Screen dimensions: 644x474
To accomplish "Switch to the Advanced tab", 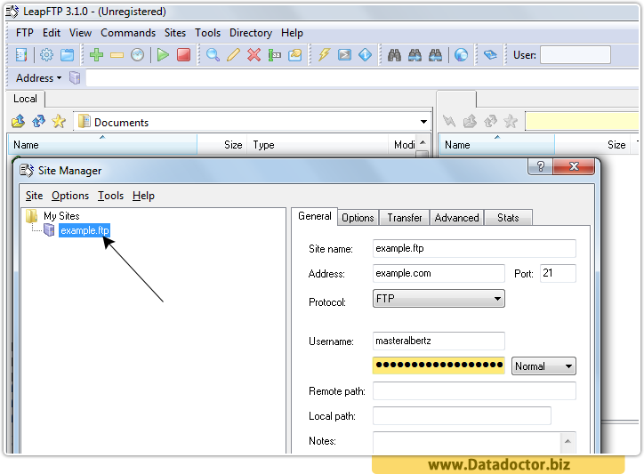I will click(x=456, y=218).
